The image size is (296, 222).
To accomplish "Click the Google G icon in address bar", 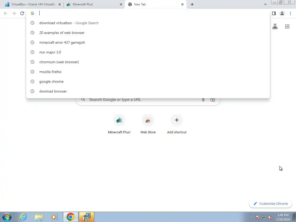I will click(x=32, y=13).
